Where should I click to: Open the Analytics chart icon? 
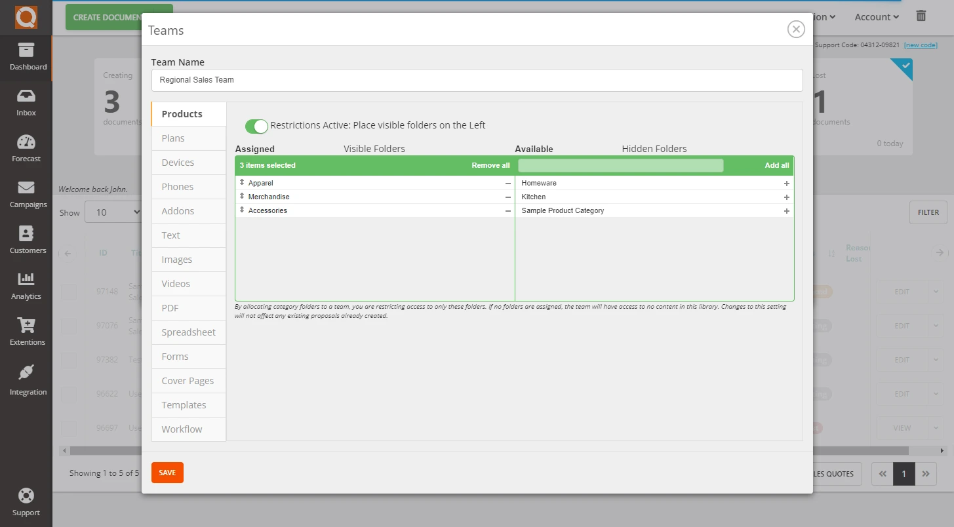pos(26,281)
